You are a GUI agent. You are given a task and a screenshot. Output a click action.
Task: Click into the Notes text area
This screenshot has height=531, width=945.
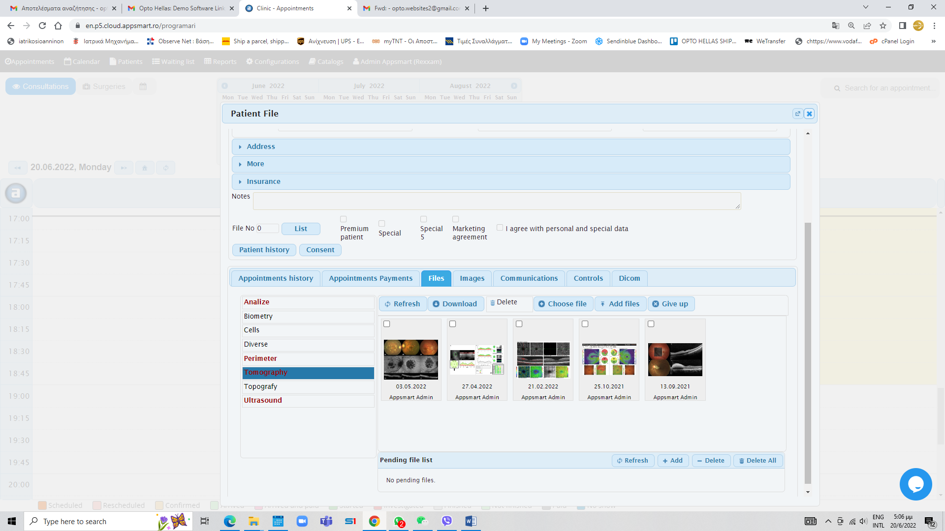click(x=497, y=201)
